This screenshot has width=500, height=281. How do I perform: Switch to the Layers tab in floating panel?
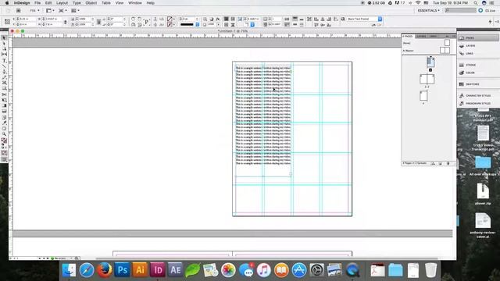(421, 37)
